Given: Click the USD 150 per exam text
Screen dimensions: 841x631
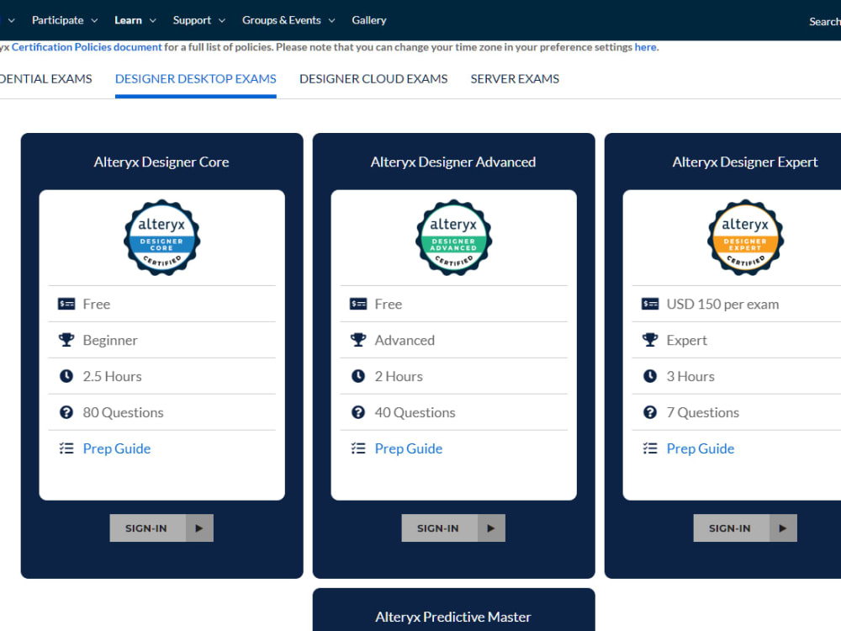Looking at the screenshot, I should click(723, 305).
